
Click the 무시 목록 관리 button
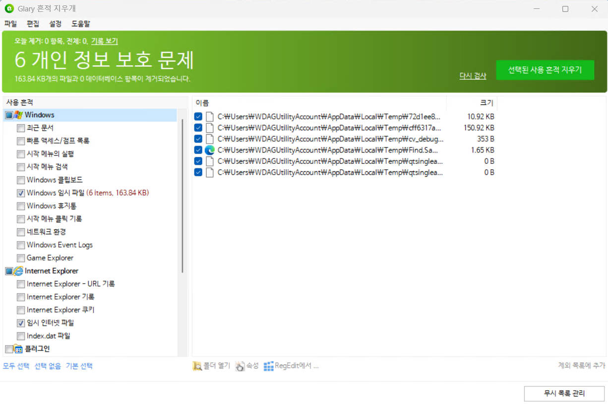[564, 394]
